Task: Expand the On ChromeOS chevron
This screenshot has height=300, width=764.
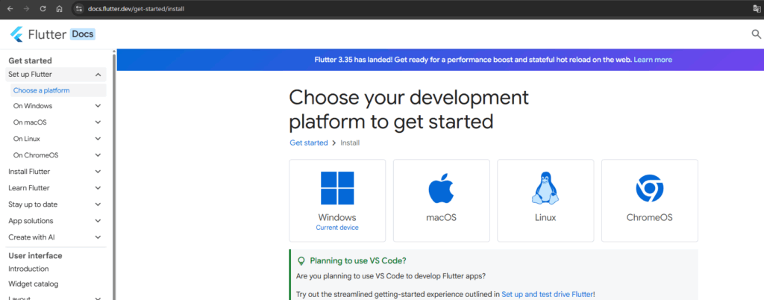Action: pos(98,155)
